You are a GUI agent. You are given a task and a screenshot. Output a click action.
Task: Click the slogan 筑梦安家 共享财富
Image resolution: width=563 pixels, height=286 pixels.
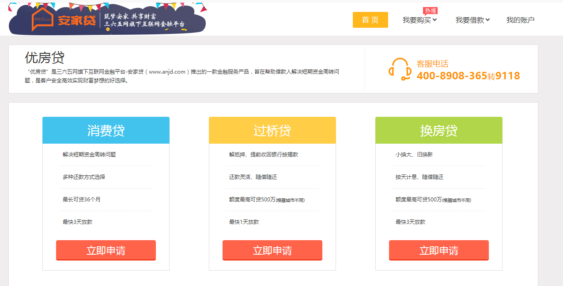pyautogui.click(x=130, y=16)
